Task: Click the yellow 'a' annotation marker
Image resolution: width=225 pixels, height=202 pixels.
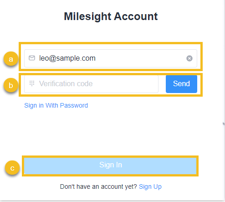Action: coord(11,59)
